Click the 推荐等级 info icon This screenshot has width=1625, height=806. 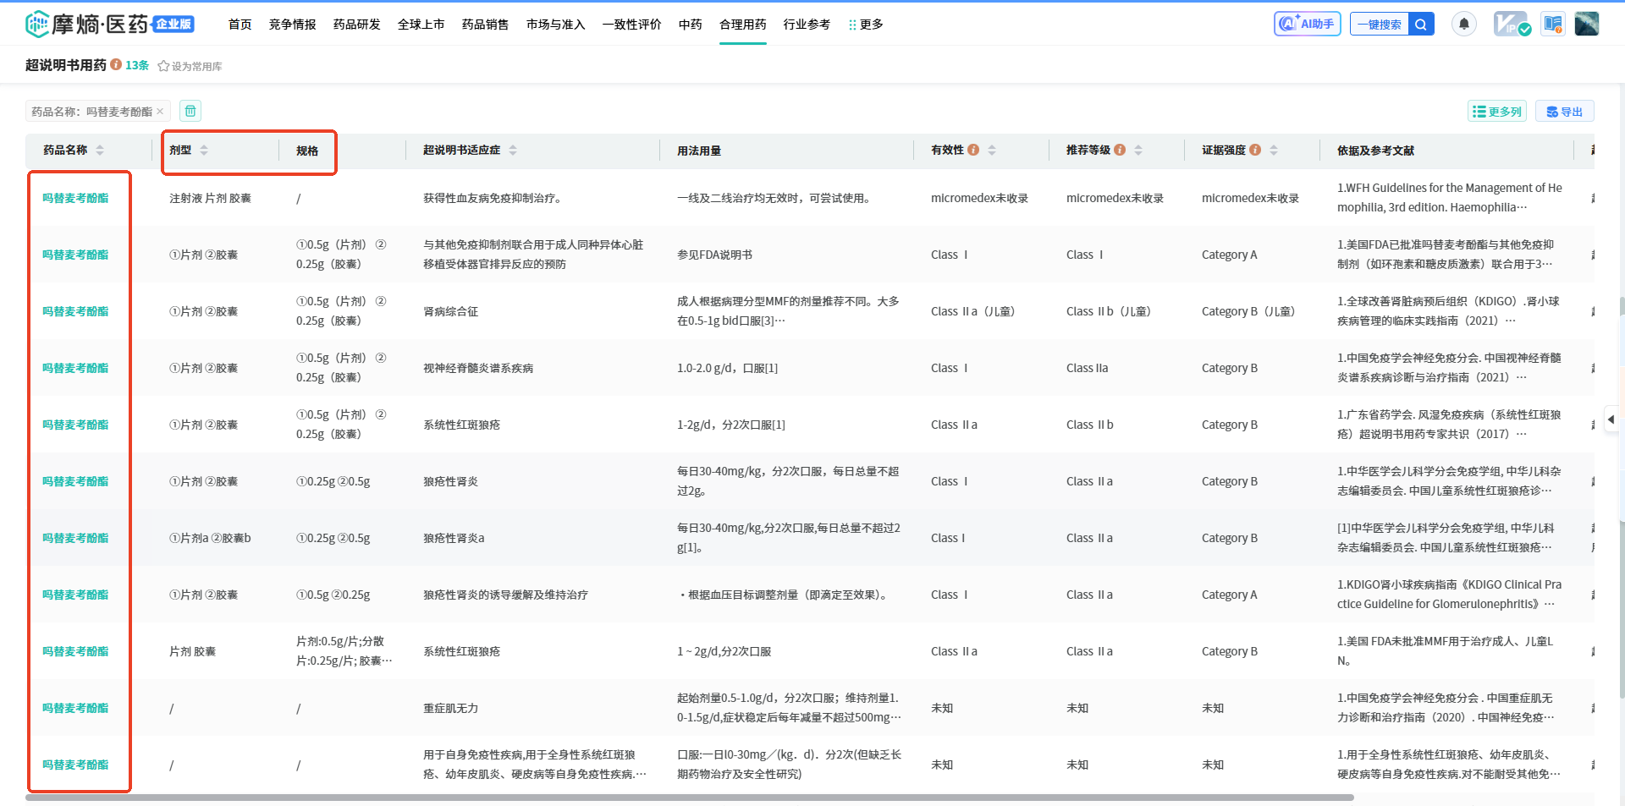tap(1120, 150)
